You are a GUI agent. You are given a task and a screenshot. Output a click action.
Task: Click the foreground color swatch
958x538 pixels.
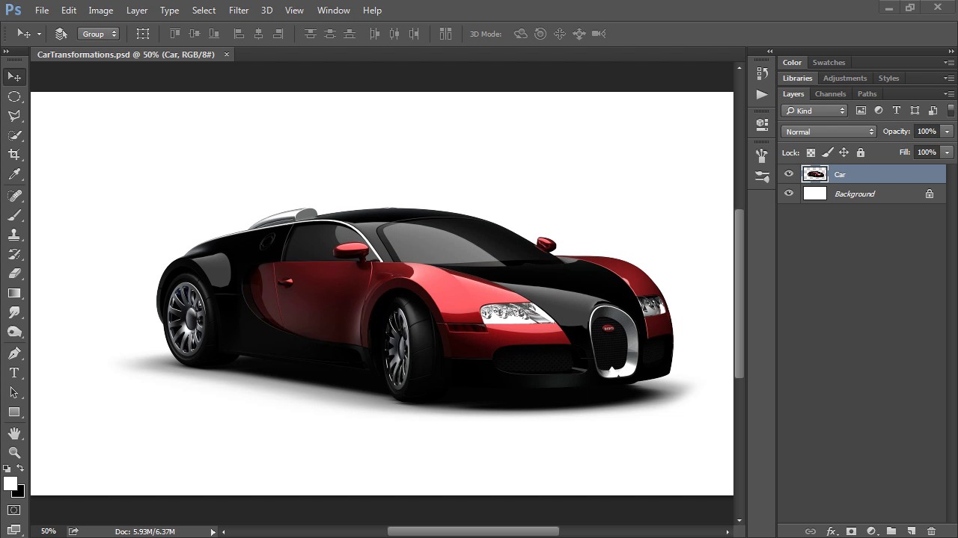[10, 483]
